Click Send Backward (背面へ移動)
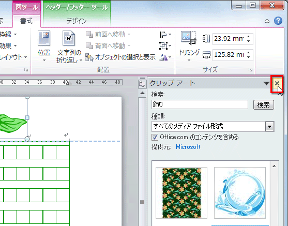 click(108, 46)
